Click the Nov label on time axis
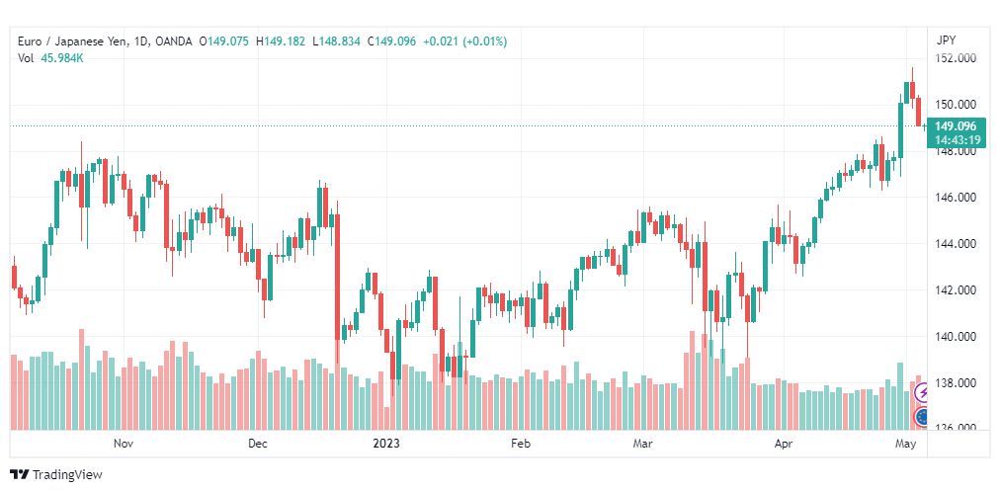 point(123,443)
